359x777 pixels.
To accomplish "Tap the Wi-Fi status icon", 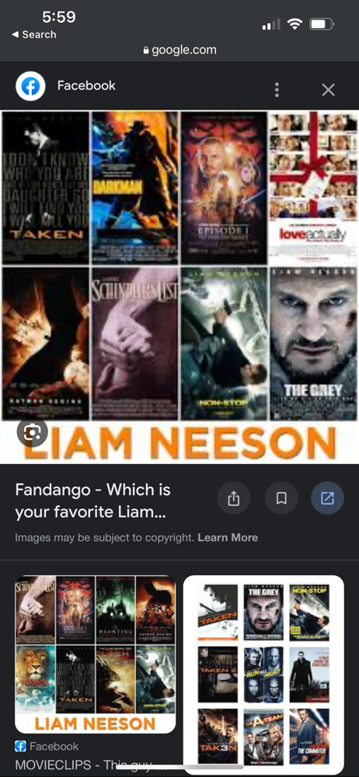I will 295,23.
